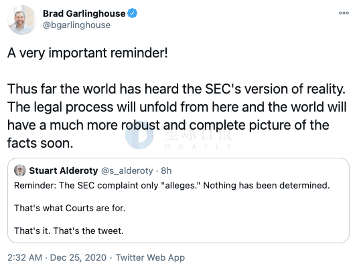This screenshot has width=357, height=270.
Task: Open the Brad Garlinghouse display name link
Action: 84,13
